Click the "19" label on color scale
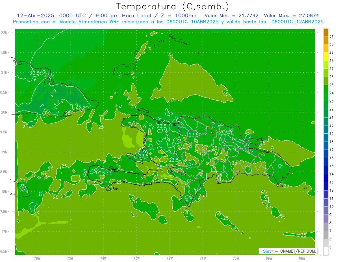This screenshot has height=262, width=339. tap(332, 134)
